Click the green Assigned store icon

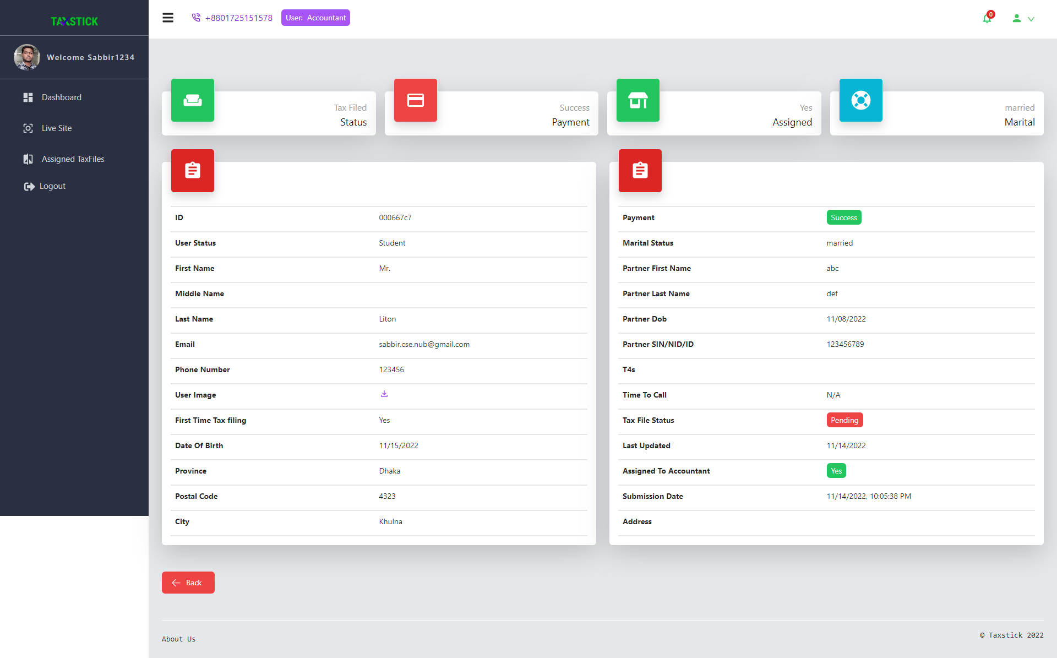pyautogui.click(x=638, y=100)
